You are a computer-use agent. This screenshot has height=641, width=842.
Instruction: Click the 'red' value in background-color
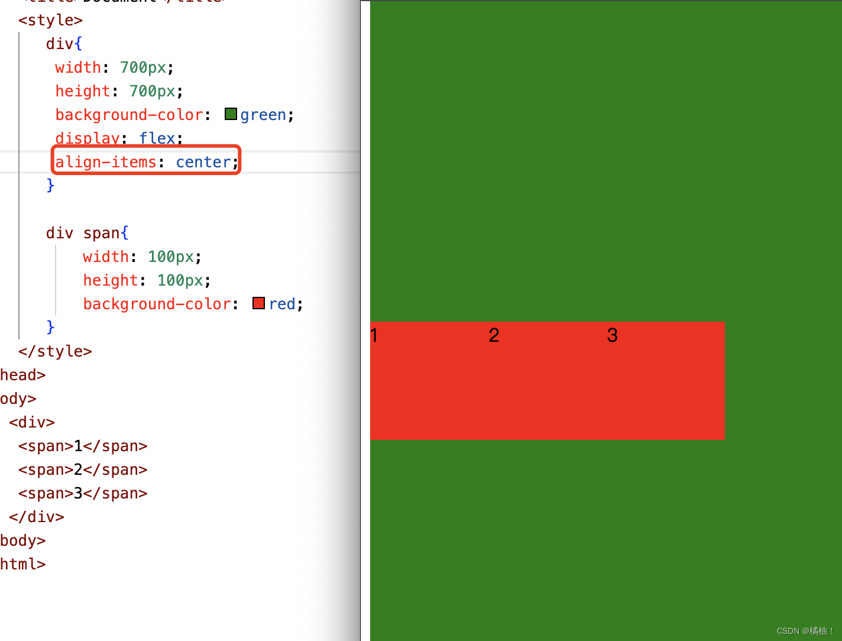[x=282, y=304]
